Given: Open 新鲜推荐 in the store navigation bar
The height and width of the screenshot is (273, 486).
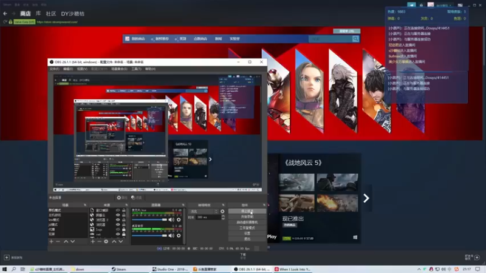Looking at the screenshot, I should (x=160, y=39).
